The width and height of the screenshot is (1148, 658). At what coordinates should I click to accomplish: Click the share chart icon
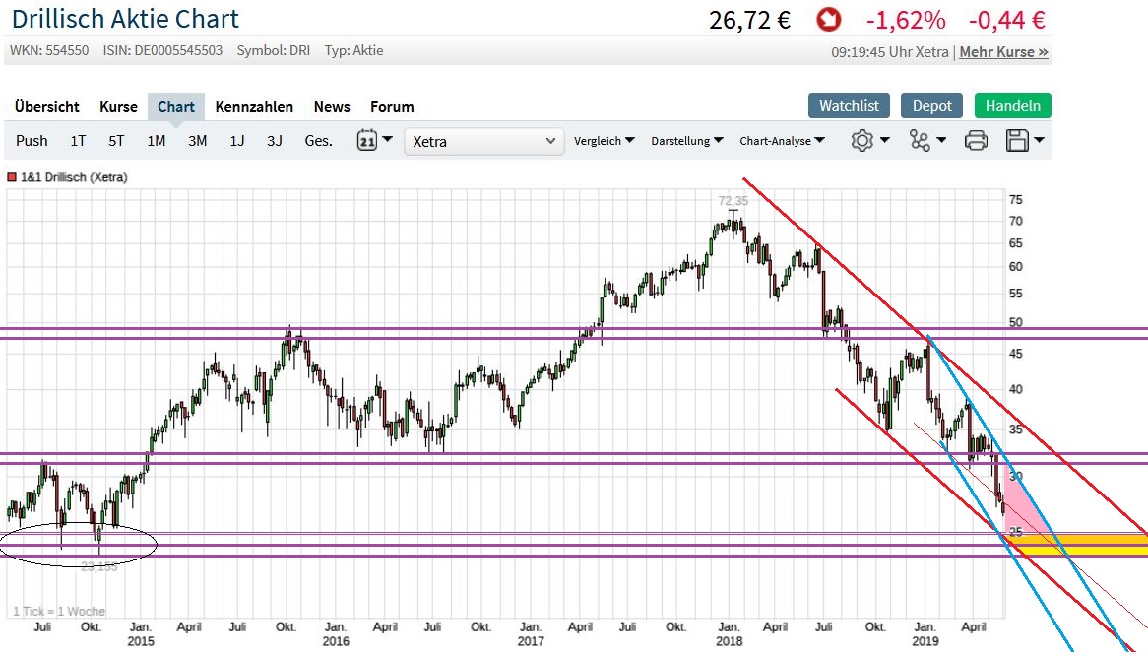tap(920, 140)
